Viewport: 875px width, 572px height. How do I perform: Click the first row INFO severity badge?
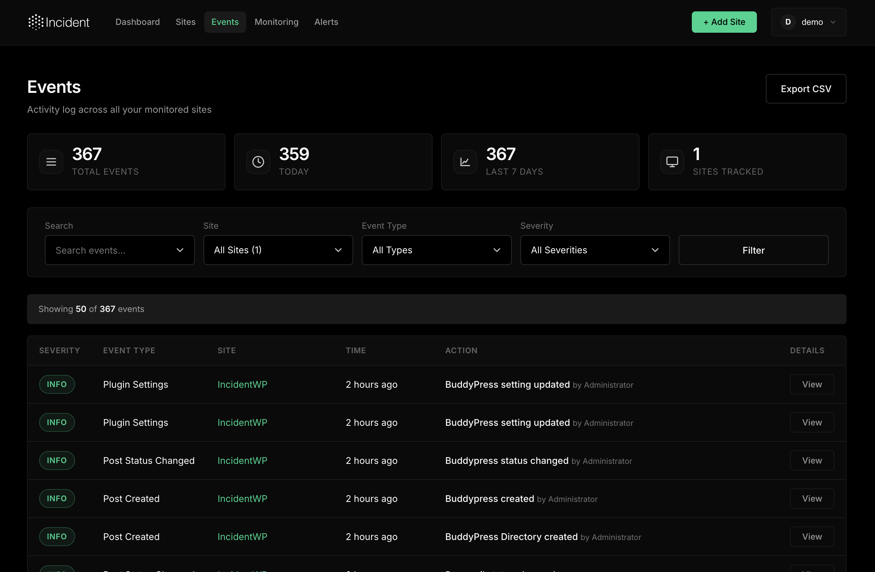pos(57,384)
